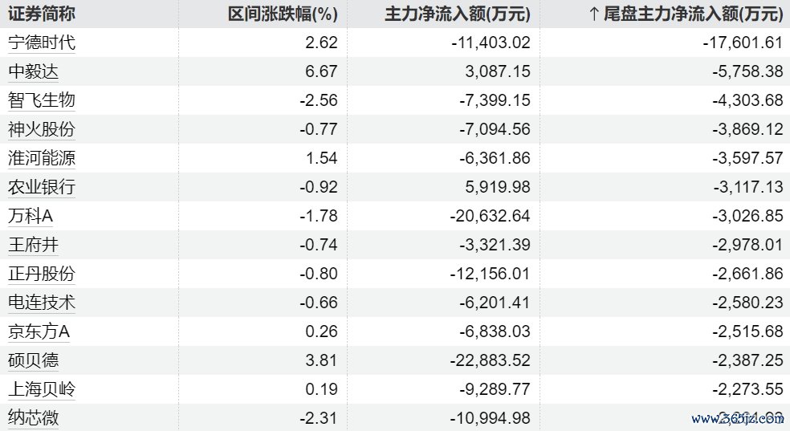This screenshot has width=790, height=431.
Task: Click the 硕贝德 stock name
Action: coord(33,360)
